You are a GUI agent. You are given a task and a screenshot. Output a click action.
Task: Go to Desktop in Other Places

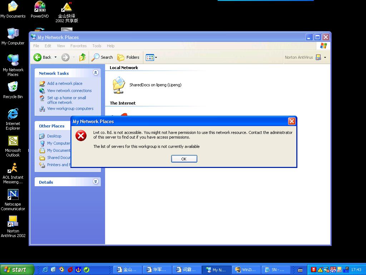click(x=54, y=136)
